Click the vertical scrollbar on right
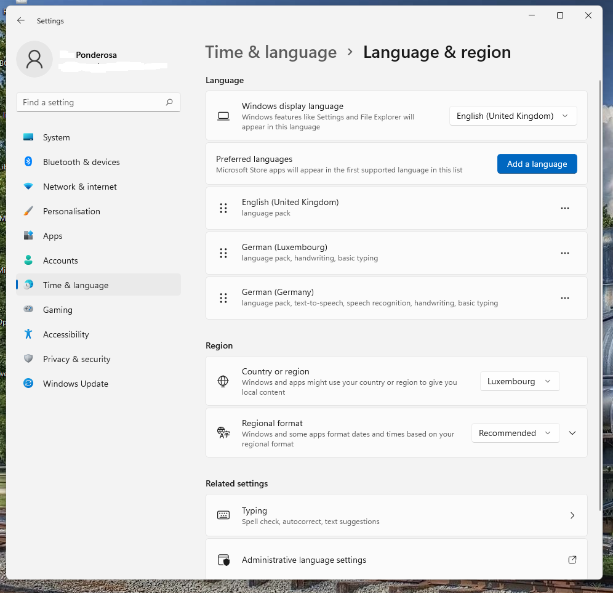The width and height of the screenshot is (613, 593). [599, 295]
